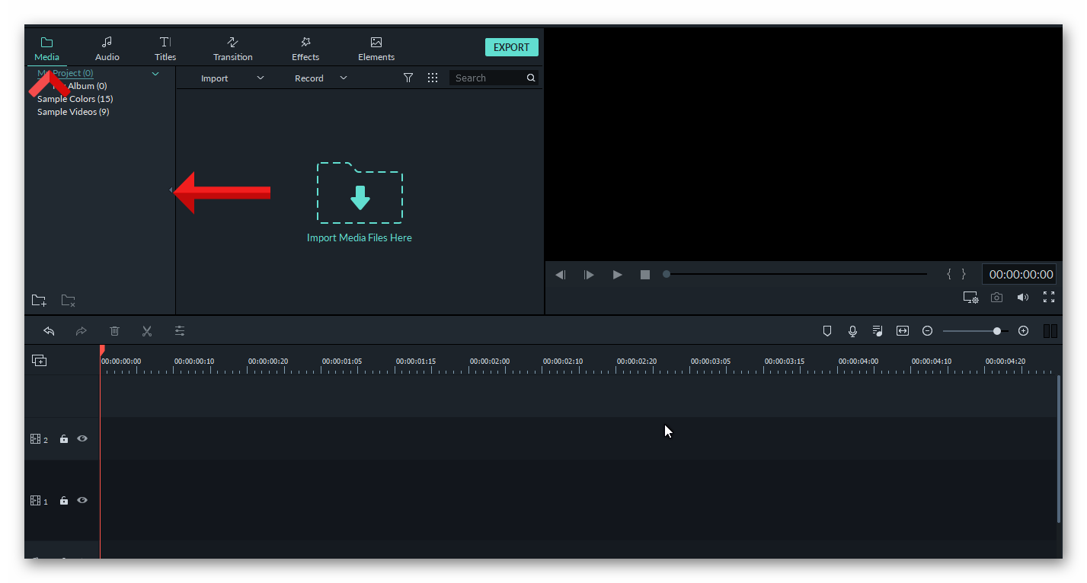
Task: Focus the media Search field
Action: [488, 78]
